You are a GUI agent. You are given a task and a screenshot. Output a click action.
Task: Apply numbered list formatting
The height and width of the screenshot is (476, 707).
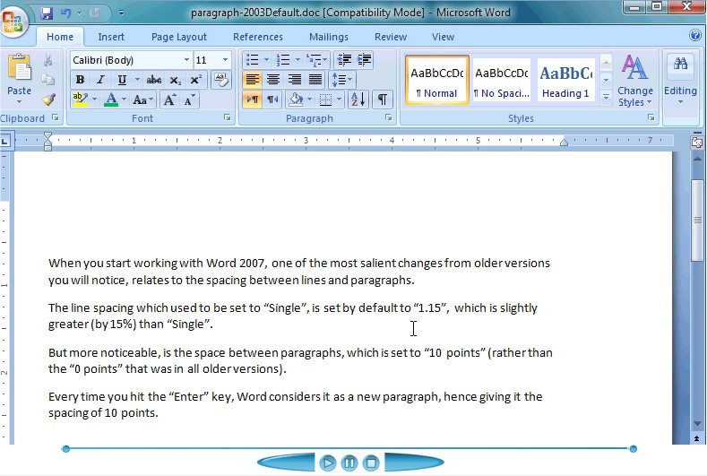[x=283, y=59]
